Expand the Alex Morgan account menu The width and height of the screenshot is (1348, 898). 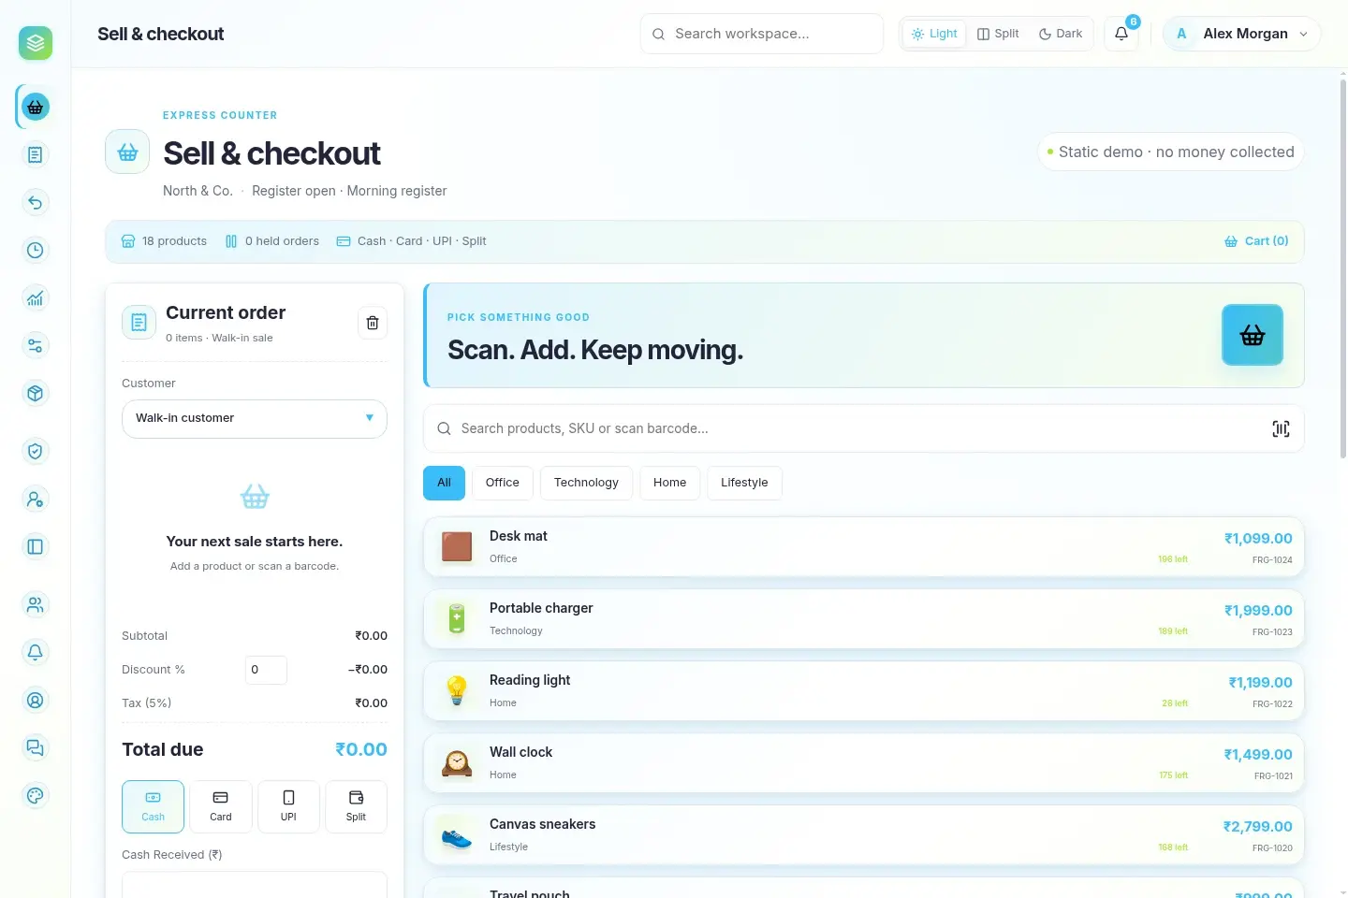tap(1242, 34)
